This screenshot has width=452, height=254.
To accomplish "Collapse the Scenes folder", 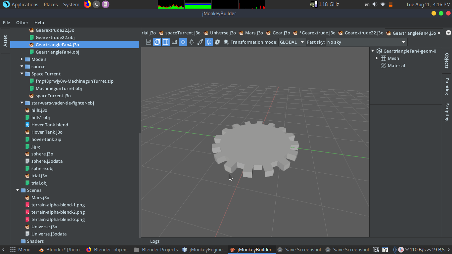I will click(18, 190).
